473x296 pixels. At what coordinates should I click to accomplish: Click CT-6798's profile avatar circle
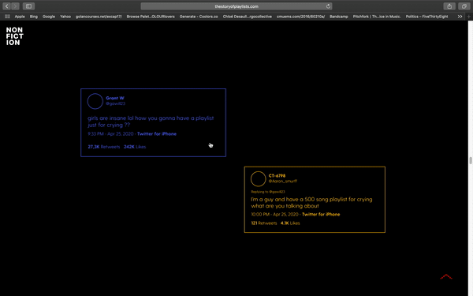tap(259, 178)
